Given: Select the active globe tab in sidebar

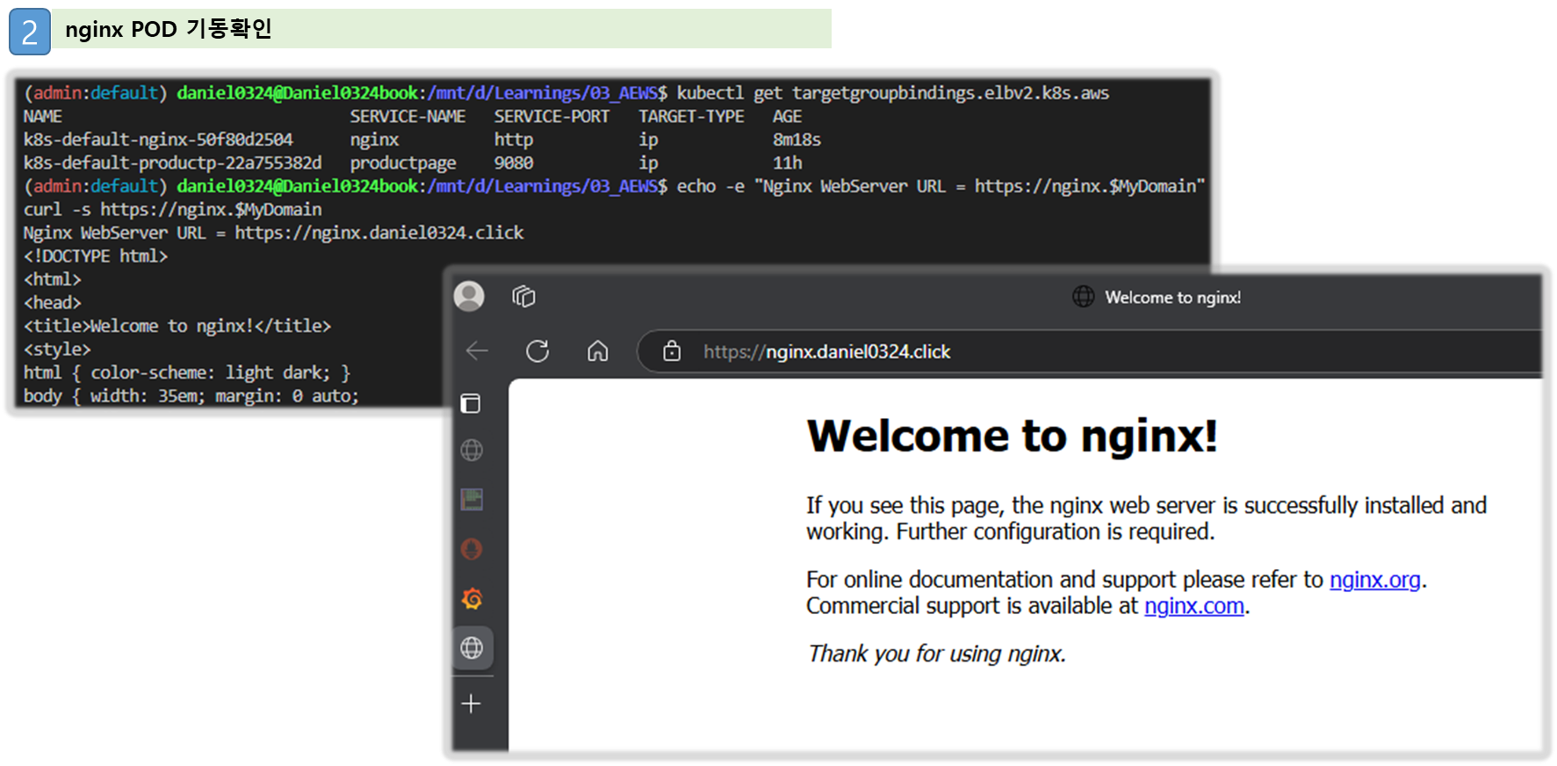Looking at the screenshot, I should (472, 648).
